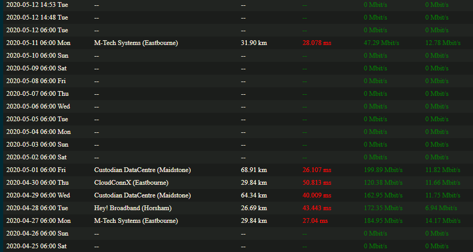The width and height of the screenshot is (473, 252).
Task: Select the distance 26.69 km
Action: [254, 208]
